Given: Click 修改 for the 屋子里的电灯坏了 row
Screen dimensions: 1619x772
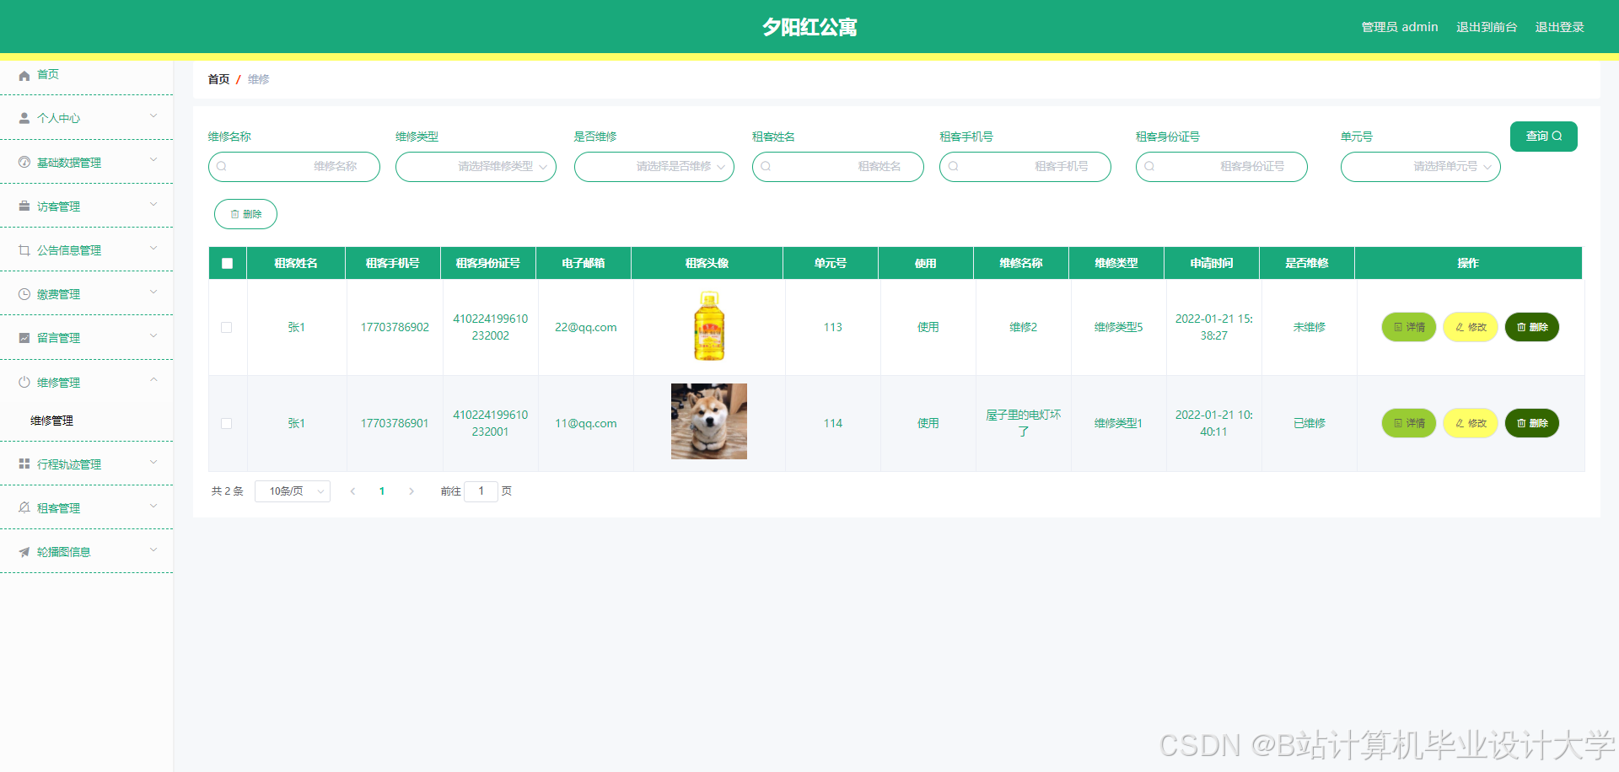Looking at the screenshot, I should click(x=1471, y=423).
